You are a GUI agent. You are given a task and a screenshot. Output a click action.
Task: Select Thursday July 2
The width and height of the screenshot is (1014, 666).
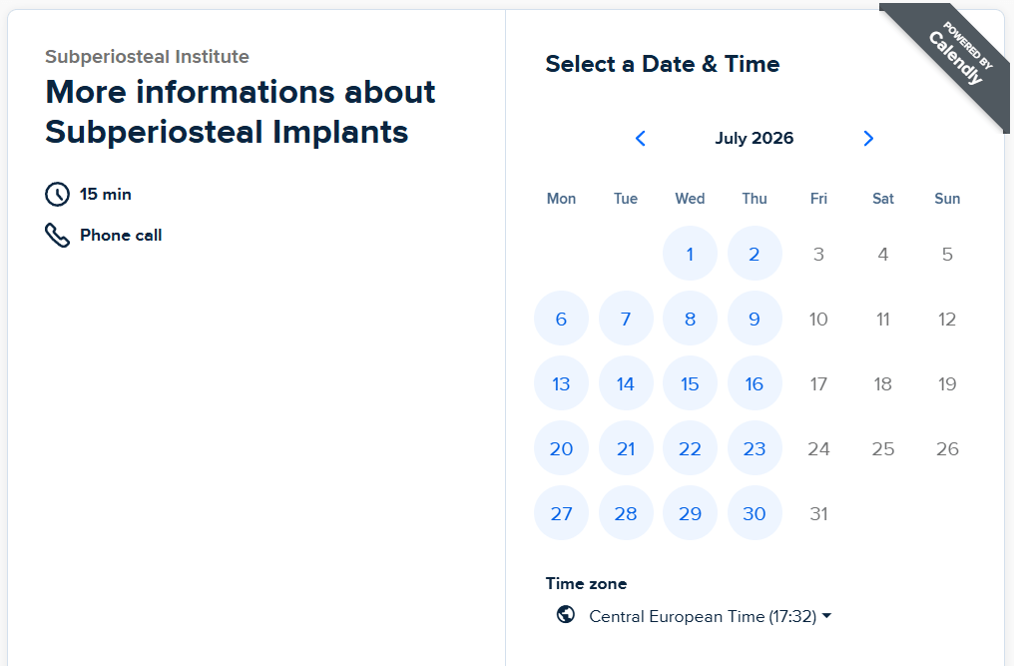[755, 254]
